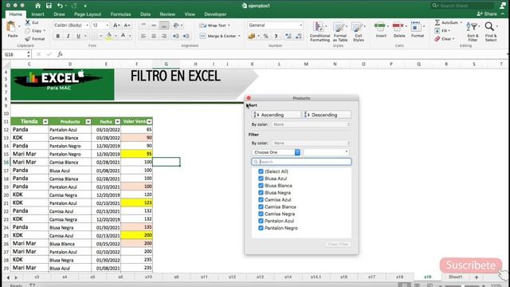The image size is (510, 287).
Task: Uncheck Pantalon Negro checkbox
Action: coord(261,228)
